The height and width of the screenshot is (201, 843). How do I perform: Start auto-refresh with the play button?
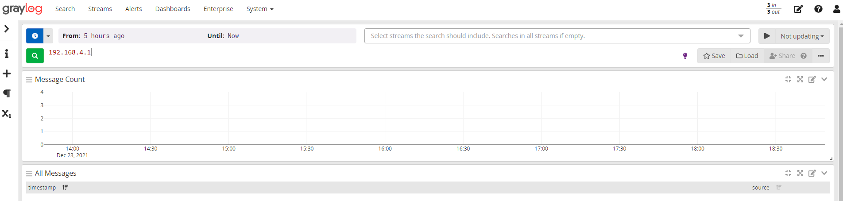coord(767,36)
